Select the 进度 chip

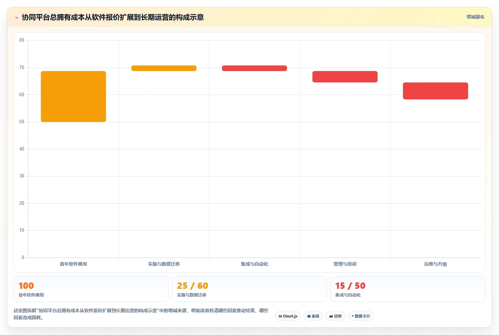[335, 316]
